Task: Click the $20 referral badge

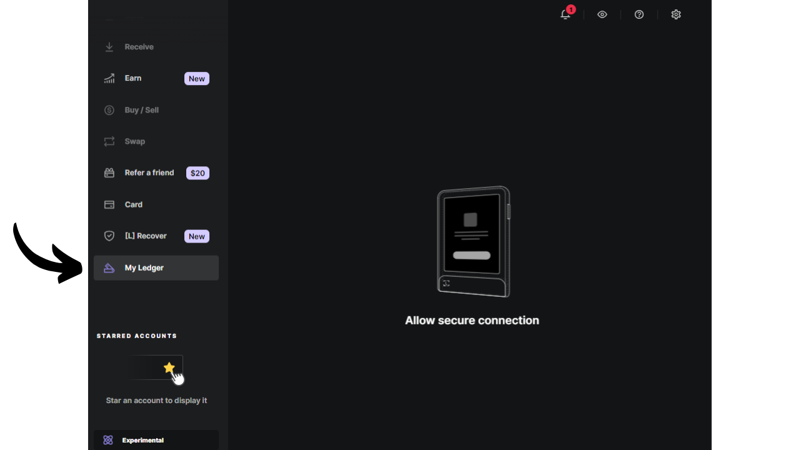Action: point(197,173)
